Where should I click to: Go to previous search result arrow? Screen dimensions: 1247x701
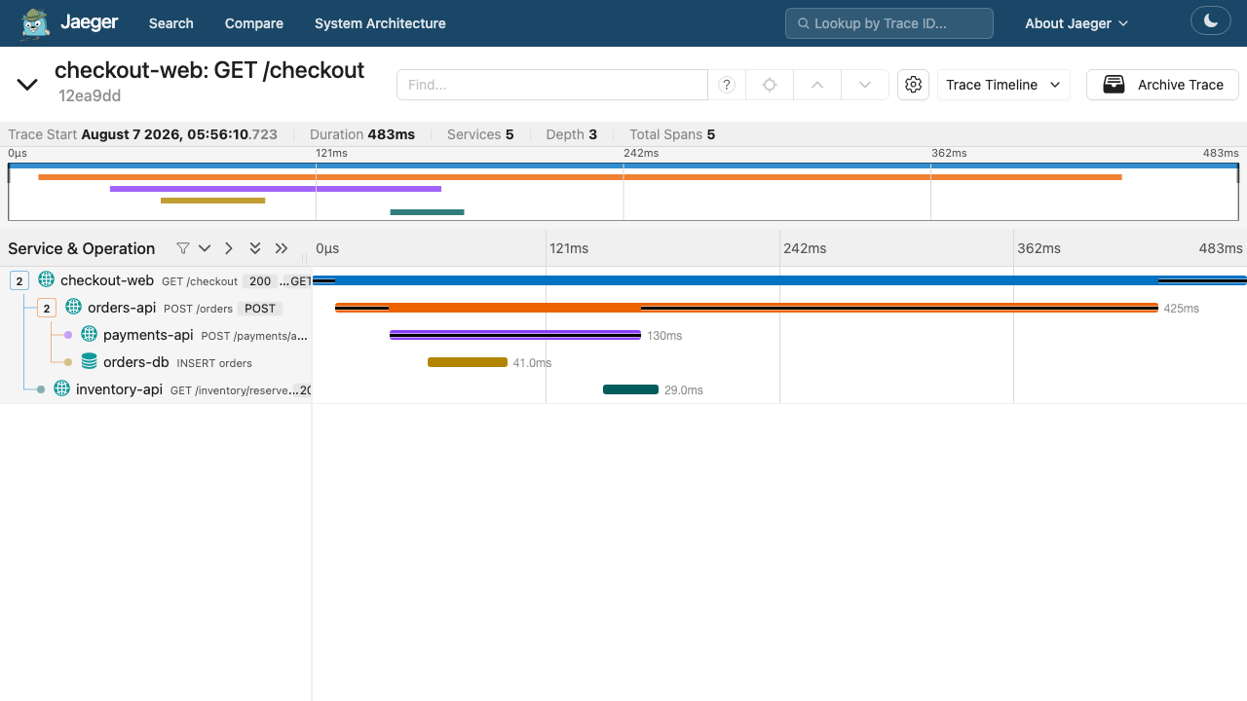pos(817,85)
